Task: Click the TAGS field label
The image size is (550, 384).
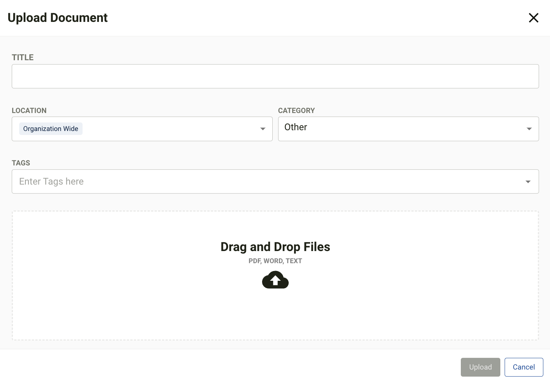Action: [x=21, y=163]
